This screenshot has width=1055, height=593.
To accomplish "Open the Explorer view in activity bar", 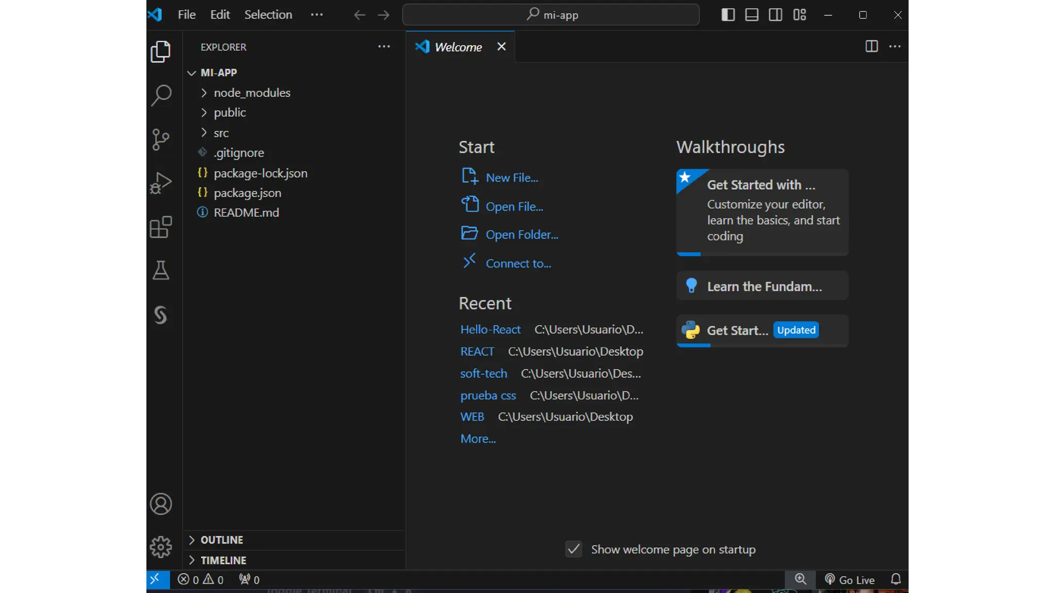I will tap(161, 51).
